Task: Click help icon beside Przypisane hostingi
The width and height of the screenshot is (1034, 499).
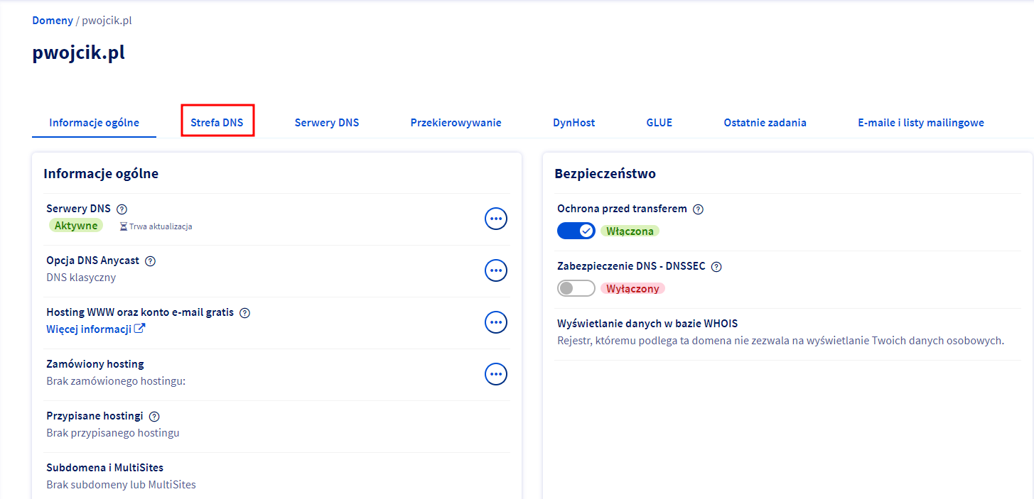Action: pos(154,416)
